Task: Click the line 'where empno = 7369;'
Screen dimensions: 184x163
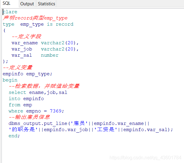Action: pyautogui.click(x=36, y=111)
